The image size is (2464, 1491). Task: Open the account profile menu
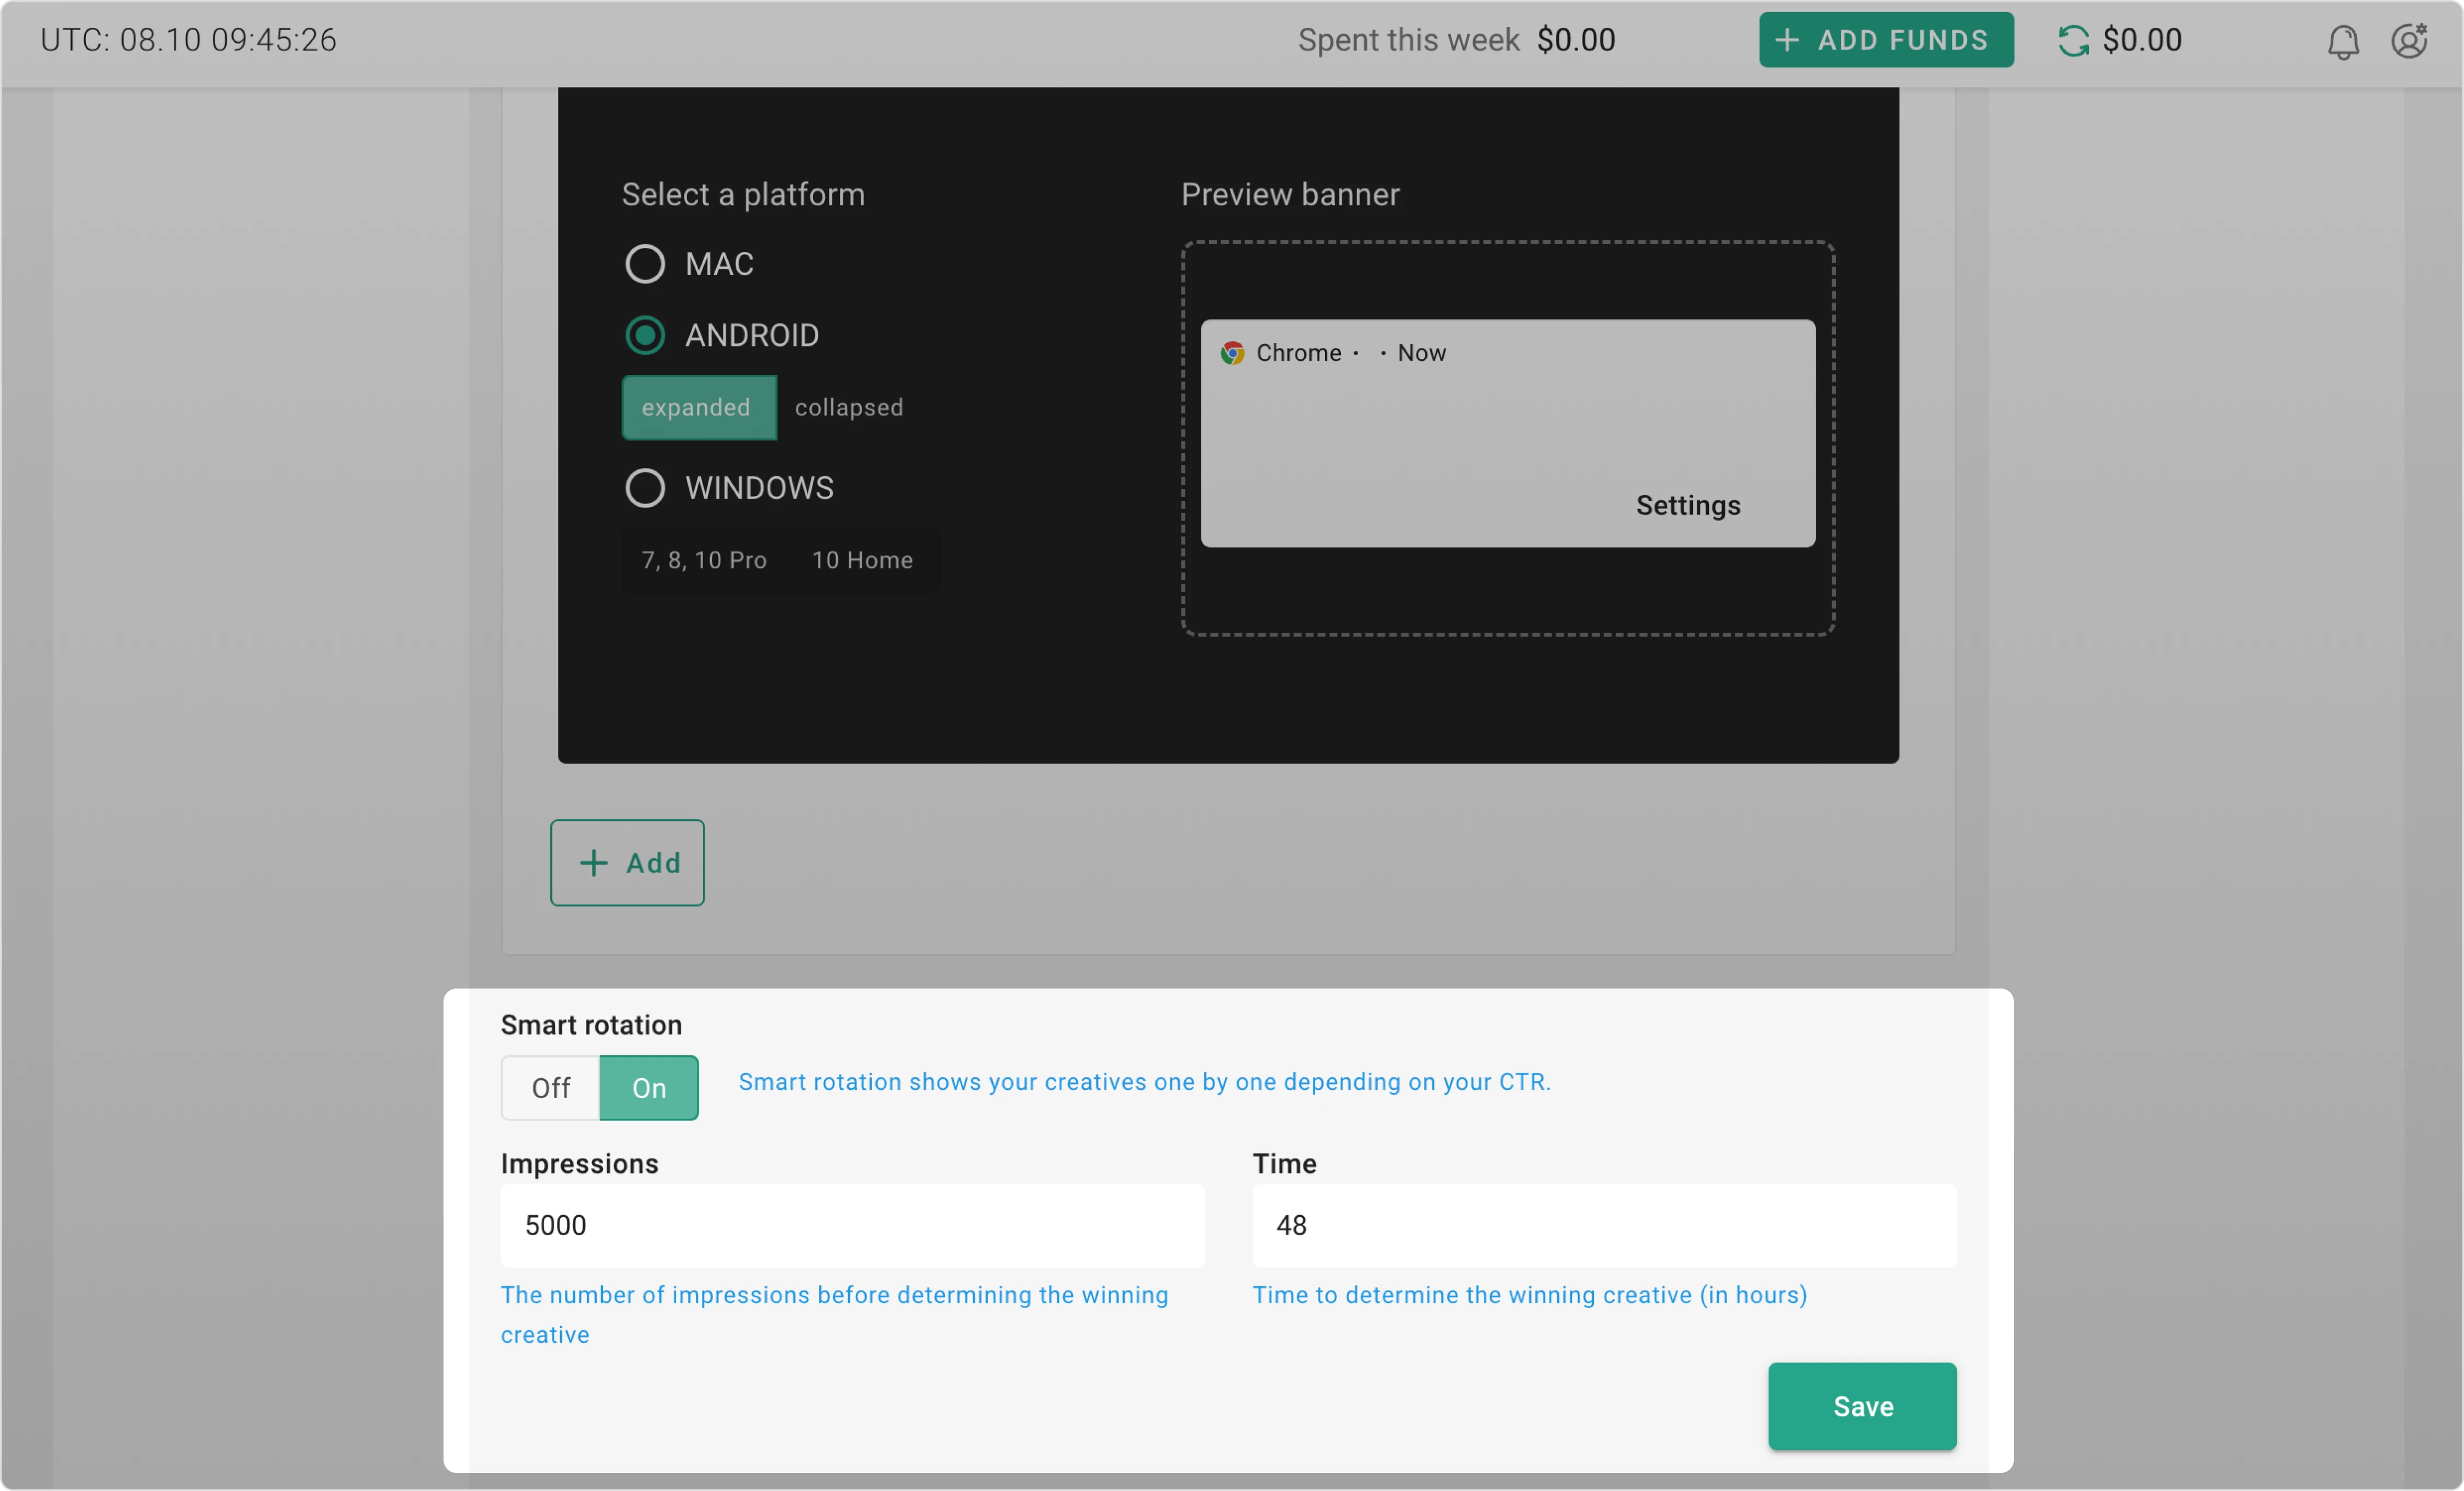[x=2409, y=41]
